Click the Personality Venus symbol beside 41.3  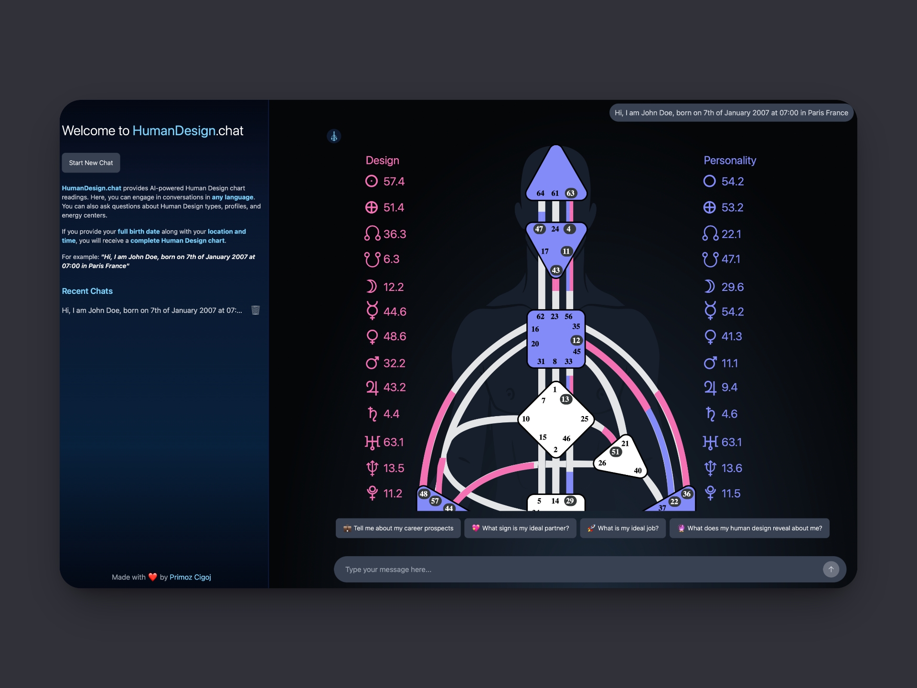(x=710, y=337)
